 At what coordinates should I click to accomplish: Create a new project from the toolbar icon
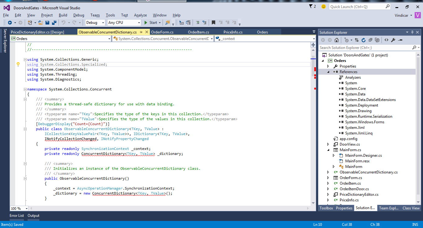[30, 23]
